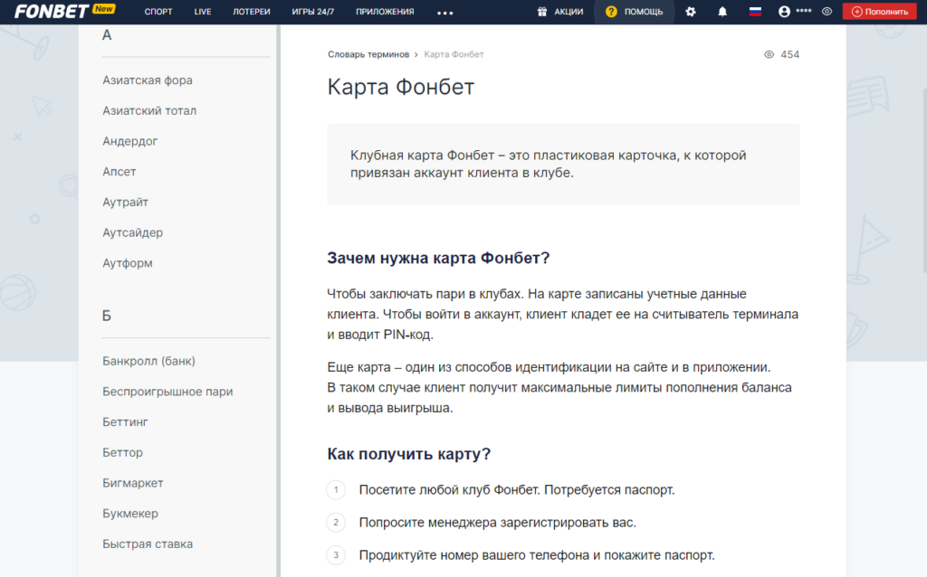
Task: Open the ИГРЫ 24/7 menu
Action: coord(312,11)
